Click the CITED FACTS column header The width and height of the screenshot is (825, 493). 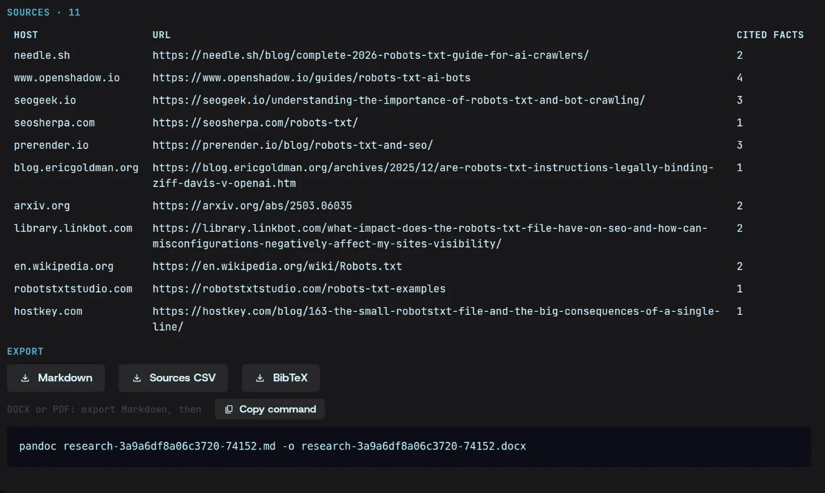coord(770,35)
